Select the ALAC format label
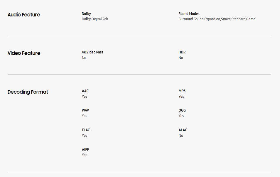 (183, 130)
